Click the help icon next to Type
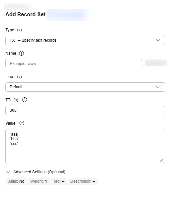The height and width of the screenshot is (199, 171). (x=19, y=30)
